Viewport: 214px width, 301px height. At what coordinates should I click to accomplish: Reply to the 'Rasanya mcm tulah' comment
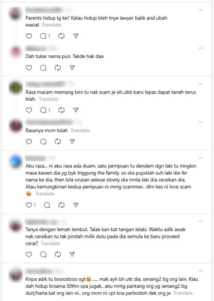(43, 141)
